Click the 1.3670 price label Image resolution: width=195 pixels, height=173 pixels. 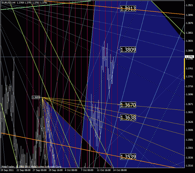[x=128, y=105]
